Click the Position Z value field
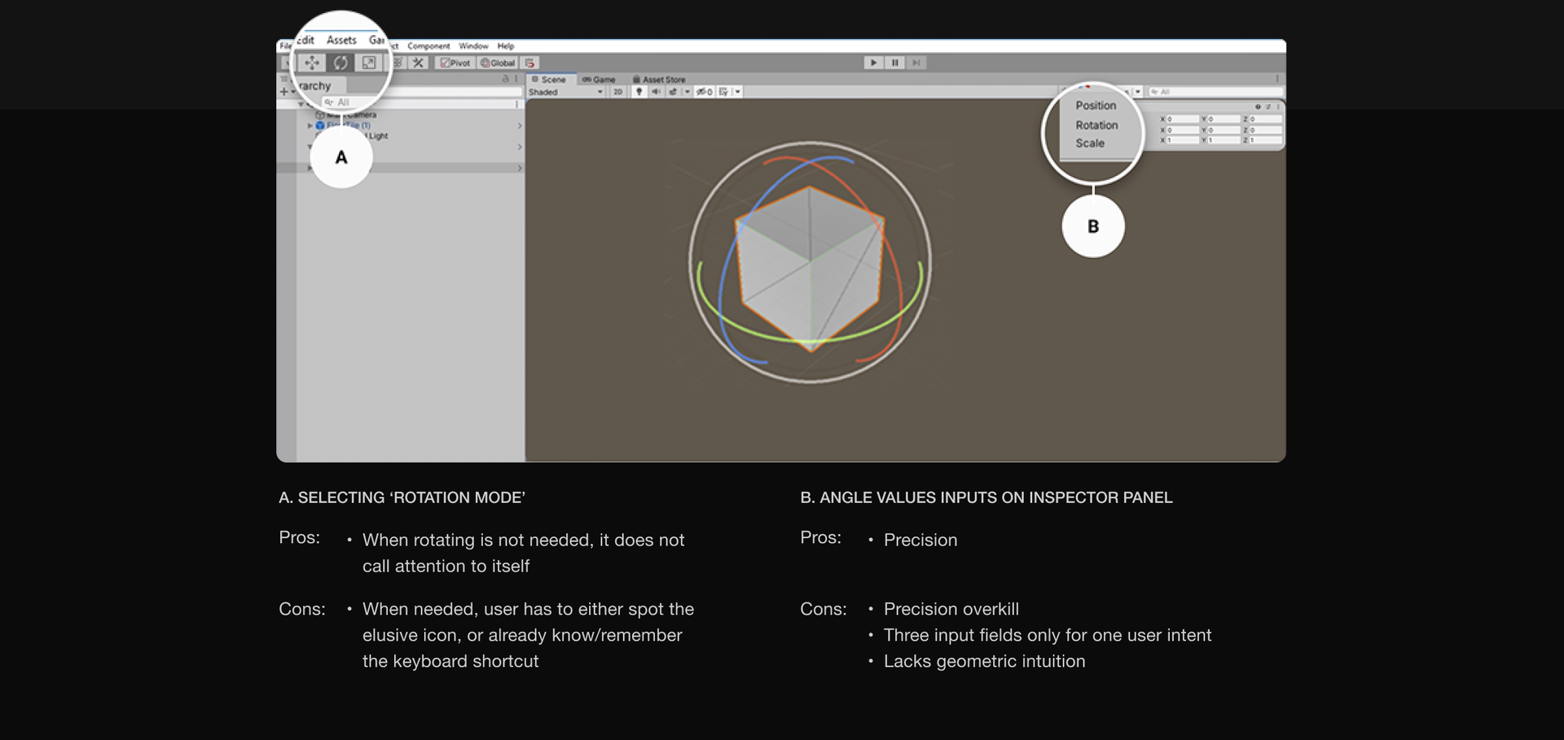This screenshot has height=740, width=1564. [1265, 119]
